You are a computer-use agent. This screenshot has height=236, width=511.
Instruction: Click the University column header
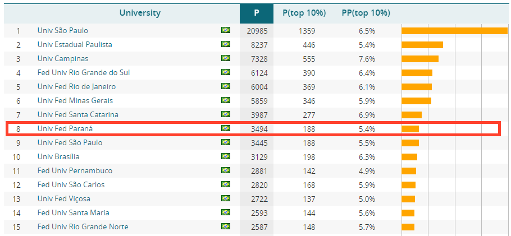[140, 13]
